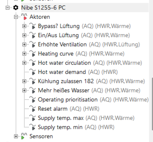
Task: Collapse the Nibe S1255-6 PC node
Action: point(8,8)
